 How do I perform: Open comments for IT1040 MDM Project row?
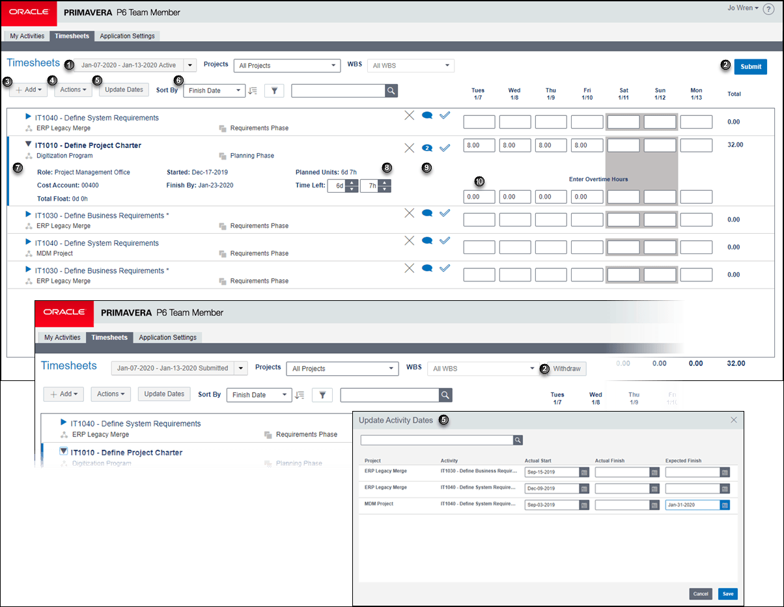427,240
